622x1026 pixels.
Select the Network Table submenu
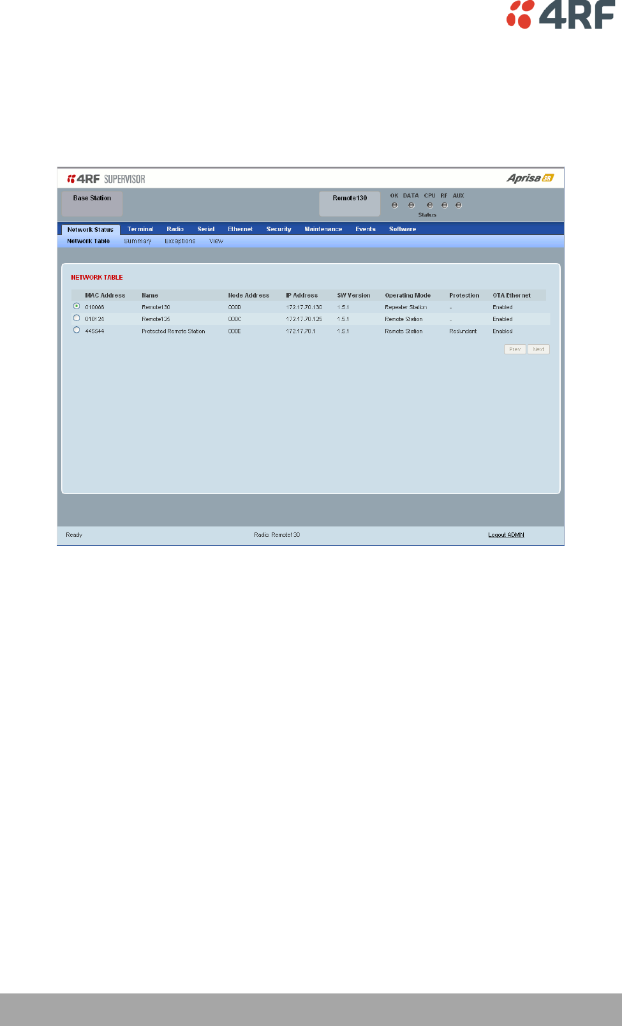(89, 241)
